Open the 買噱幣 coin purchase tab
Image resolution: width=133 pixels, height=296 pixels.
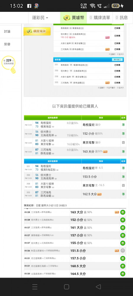74,18
